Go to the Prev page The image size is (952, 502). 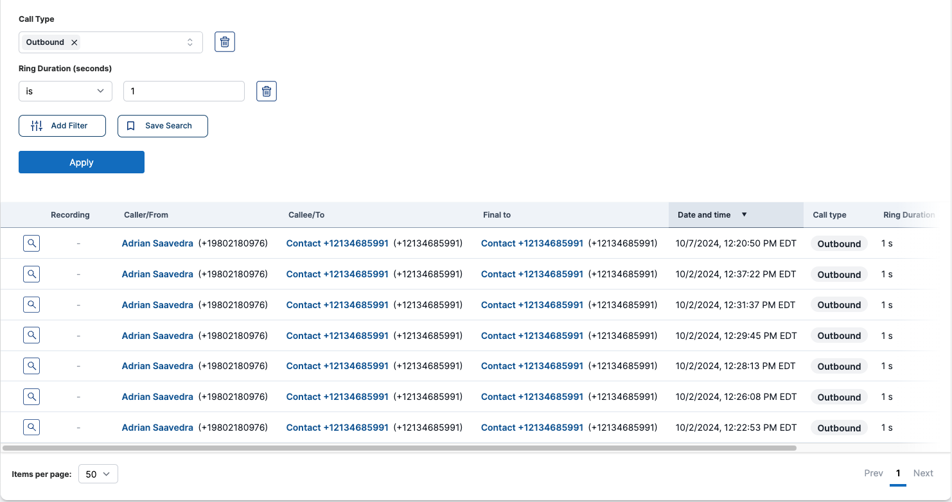[874, 473]
